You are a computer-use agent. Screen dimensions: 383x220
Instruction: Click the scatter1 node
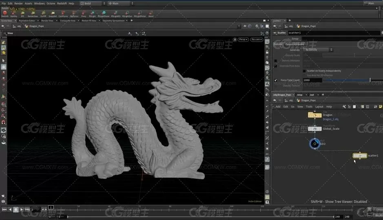point(360,155)
